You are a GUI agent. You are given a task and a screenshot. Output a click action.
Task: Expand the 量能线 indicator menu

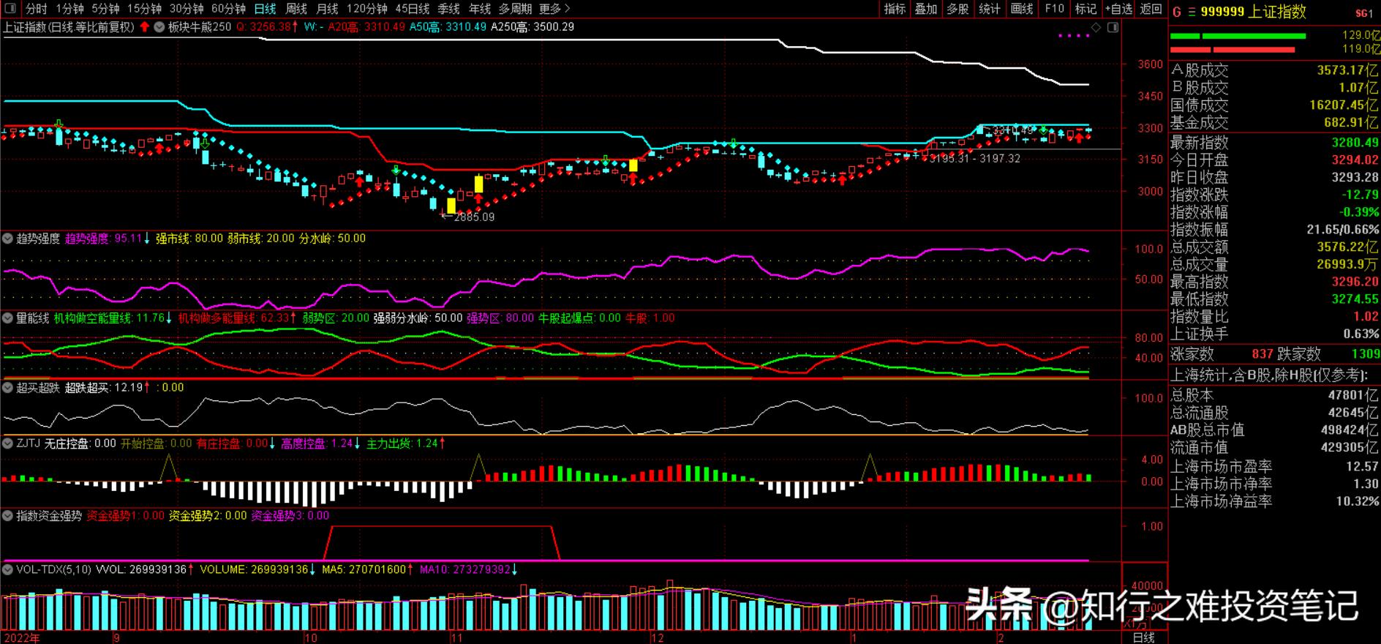pos(8,318)
